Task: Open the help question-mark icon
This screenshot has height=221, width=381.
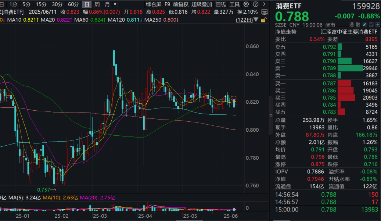Action: coord(256,4)
